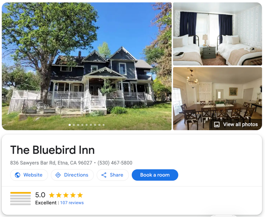The height and width of the screenshot is (217, 265).
Task: Jump to the fifth carousel dot
Action: pos(87,125)
